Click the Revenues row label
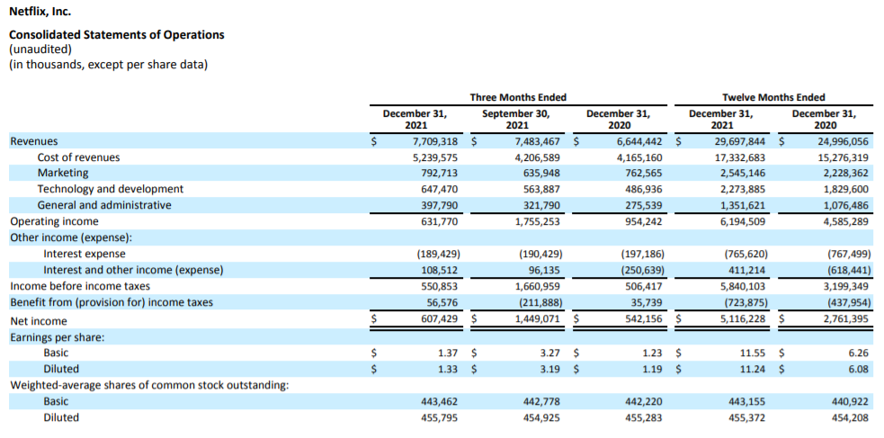This screenshot has width=884, height=438. pyautogui.click(x=34, y=141)
